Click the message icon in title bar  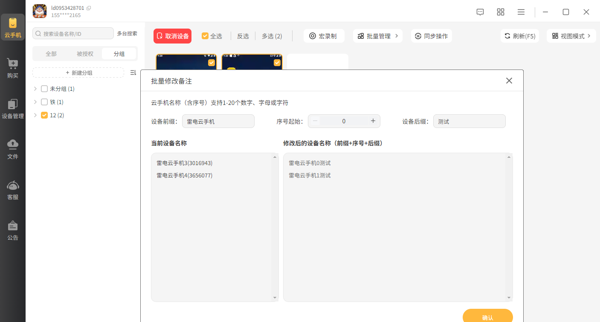click(x=480, y=12)
